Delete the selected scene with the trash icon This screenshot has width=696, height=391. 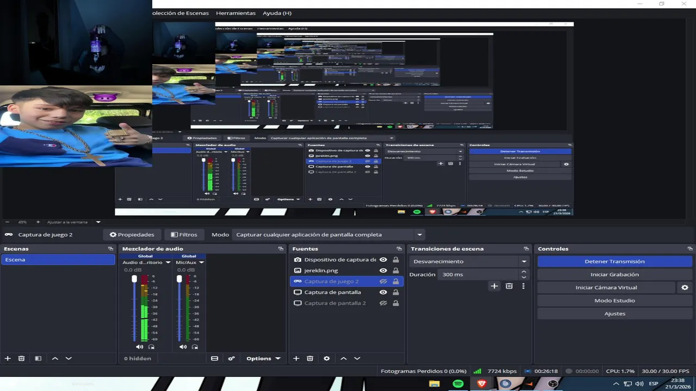click(22, 358)
